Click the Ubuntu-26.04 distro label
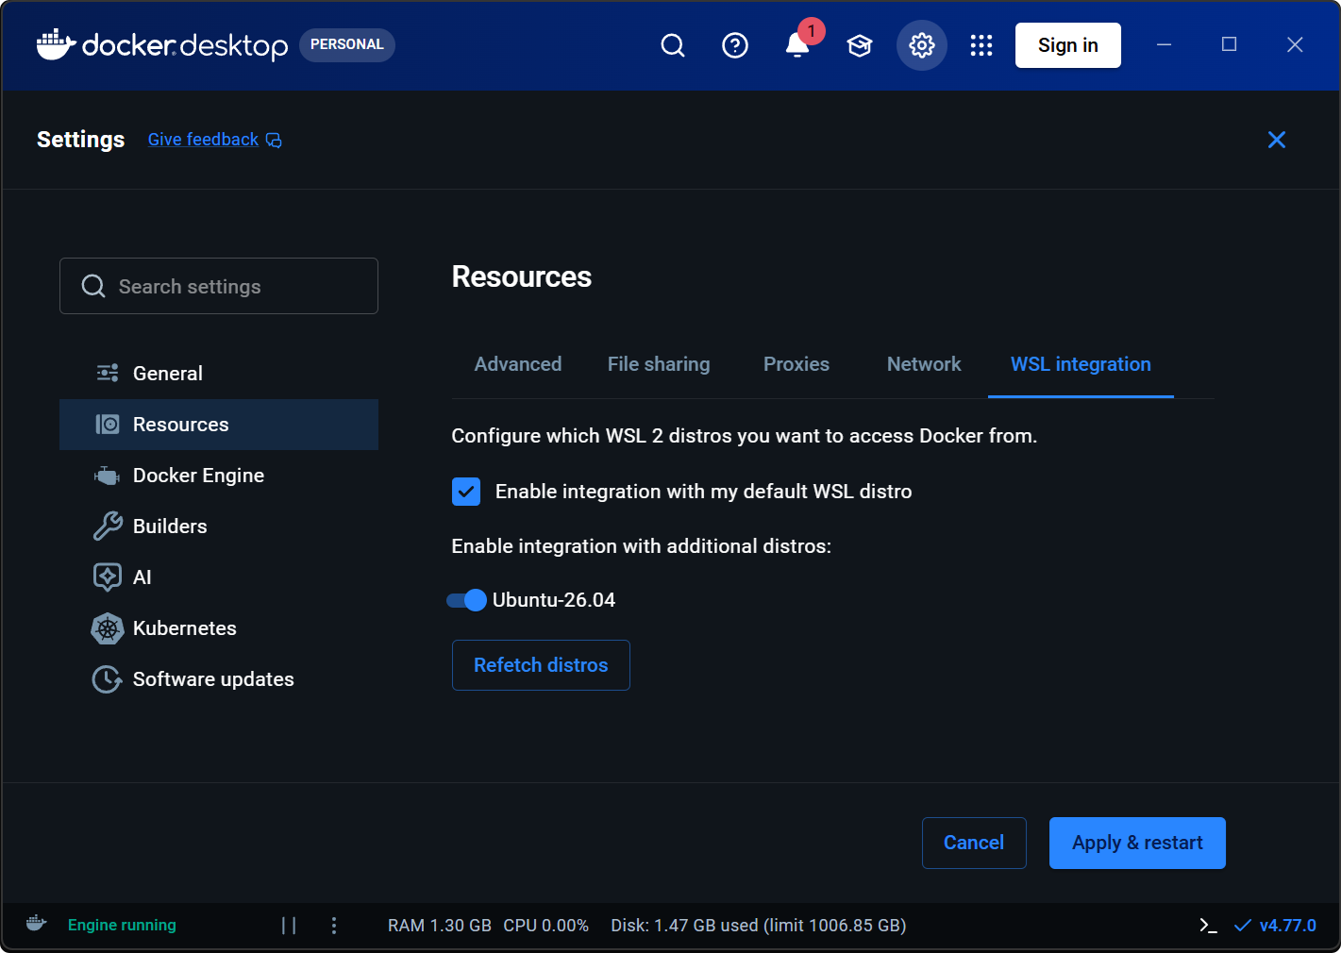Screen dimensions: 1341x953 (x=554, y=600)
